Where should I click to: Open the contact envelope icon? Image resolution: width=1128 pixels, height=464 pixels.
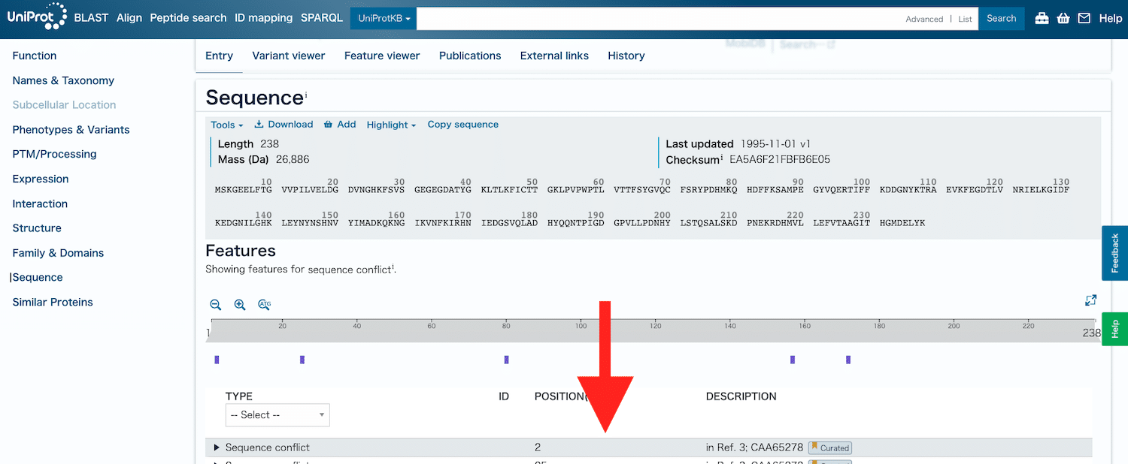pos(1084,18)
